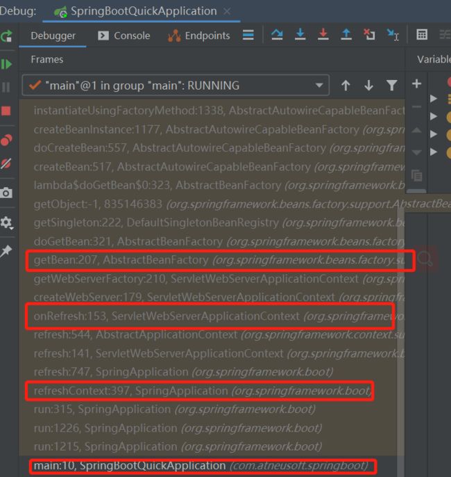The width and height of the screenshot is (451, 477).
Task: Move watch down with triangle icon
Action: (x=417, y=152)
